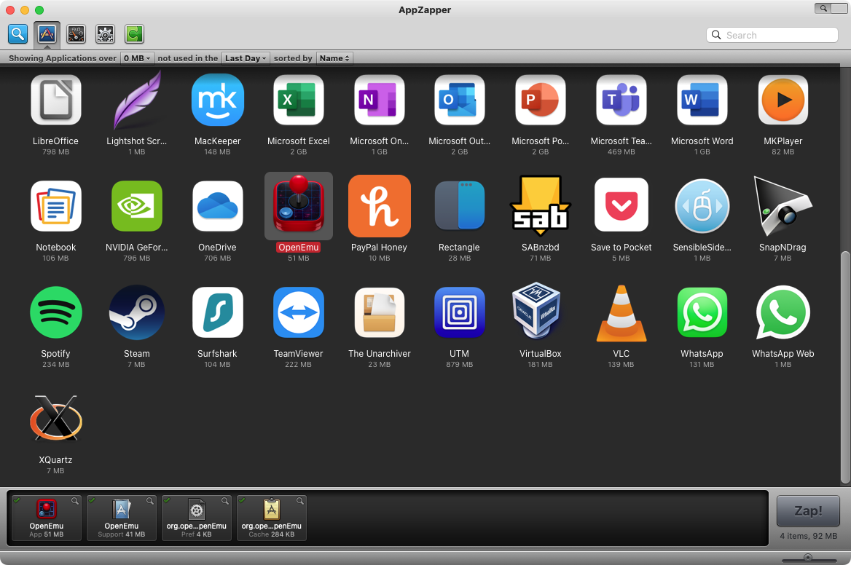The height and width of the screenshot is (565, 851).
Task: Deselect the org.openemu Cache 284 KB checkmark
Action: [243, 501]
